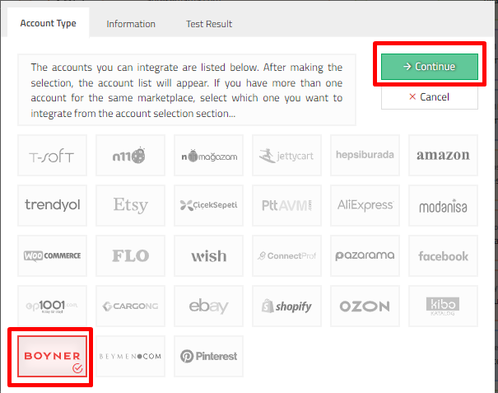This screenshot has width=498, height=393.
Task: Choose the Etsy marketplace tile
Action: pyautogui.click(x=131, y=205)
